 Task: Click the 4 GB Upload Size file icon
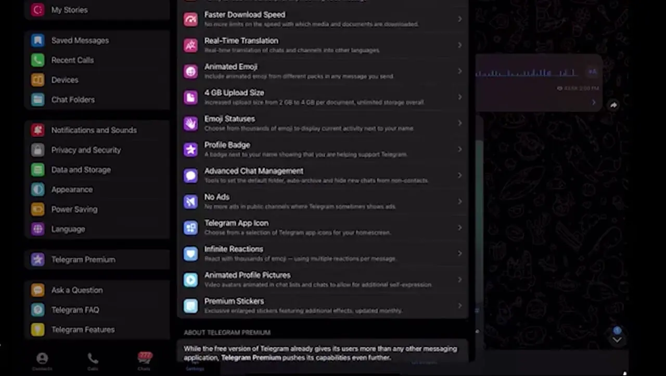tap(191, 97)
